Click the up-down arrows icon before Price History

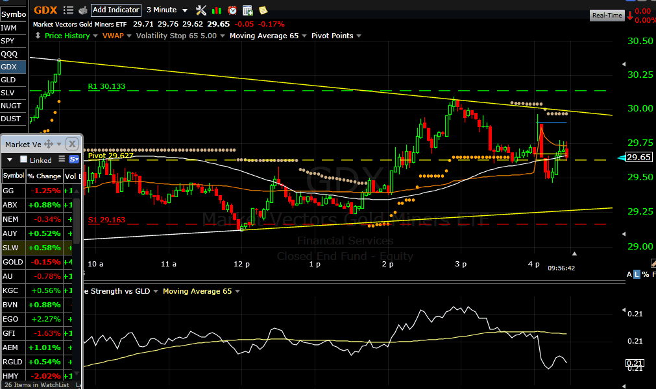(x=38, y=36)
